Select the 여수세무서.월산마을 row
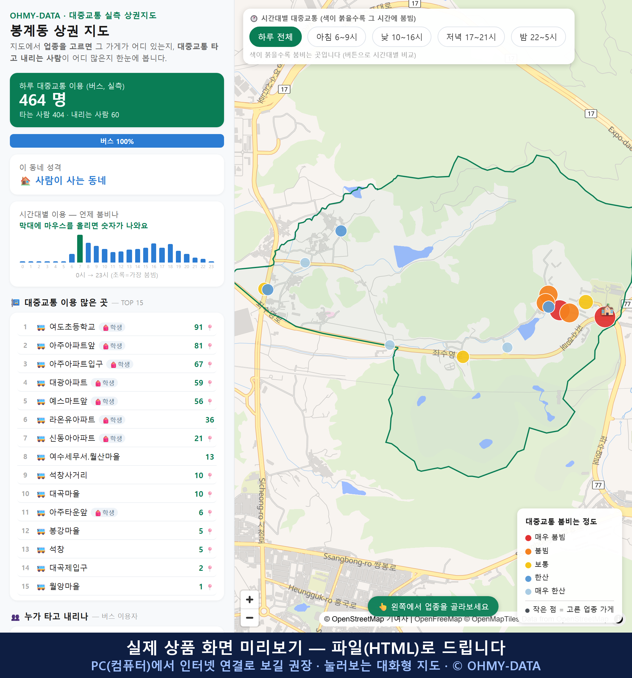This screenshot has width=632, height=678. click(x=117, y=457)
